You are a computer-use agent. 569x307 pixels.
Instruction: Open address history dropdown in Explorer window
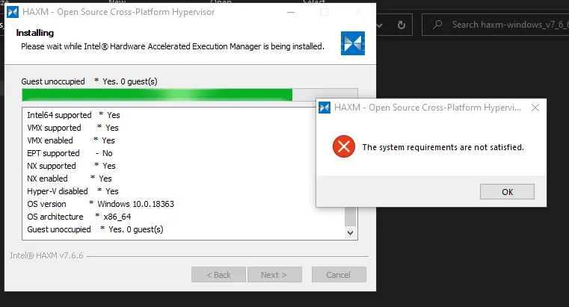380,25
